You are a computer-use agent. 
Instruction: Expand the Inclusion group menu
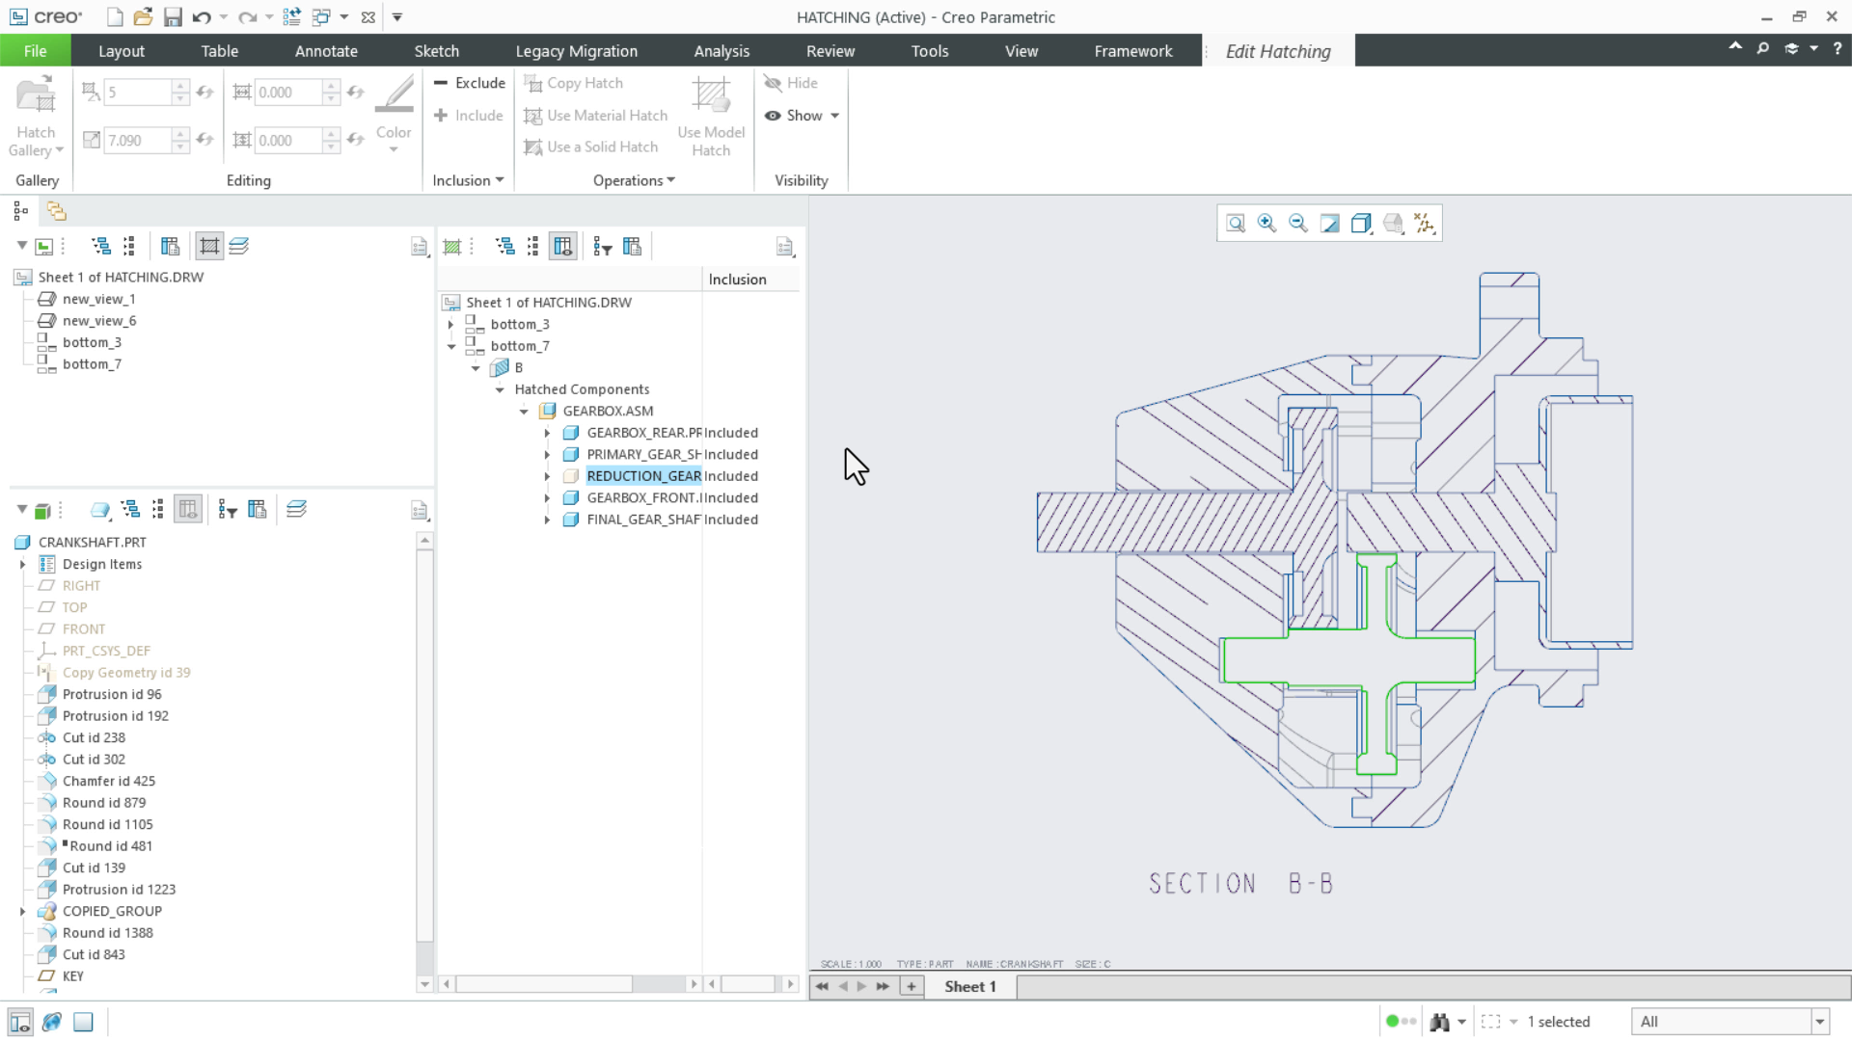(468, 180)
